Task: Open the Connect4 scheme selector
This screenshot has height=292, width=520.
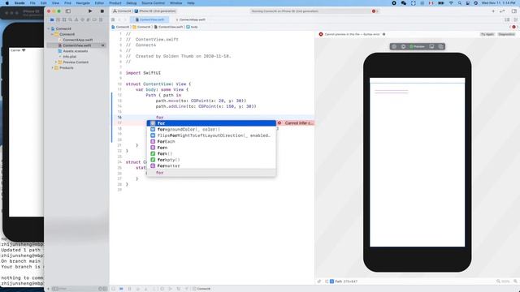Action: (x=122, y=11)
